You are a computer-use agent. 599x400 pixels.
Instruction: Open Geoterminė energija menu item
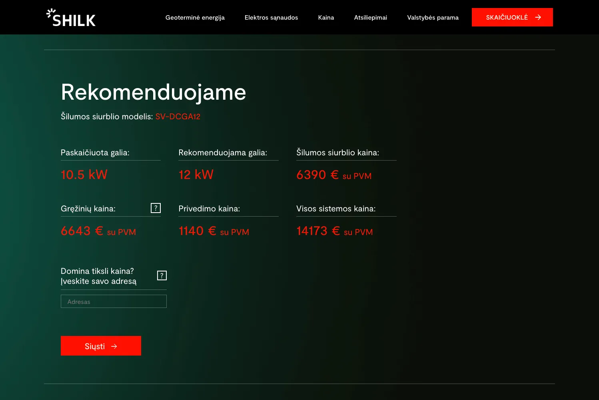pyautogui.click(x=195, y=18)
